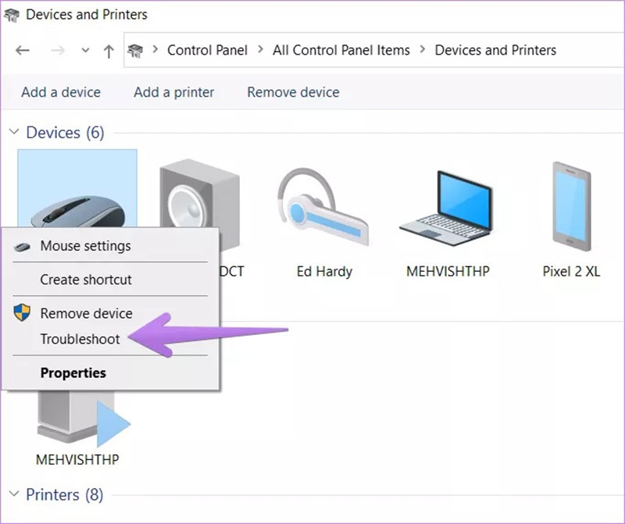This screenshot has height=524, width=625.
Task: Click Devices and Printers breadcrumb
Action: point(495,50)
